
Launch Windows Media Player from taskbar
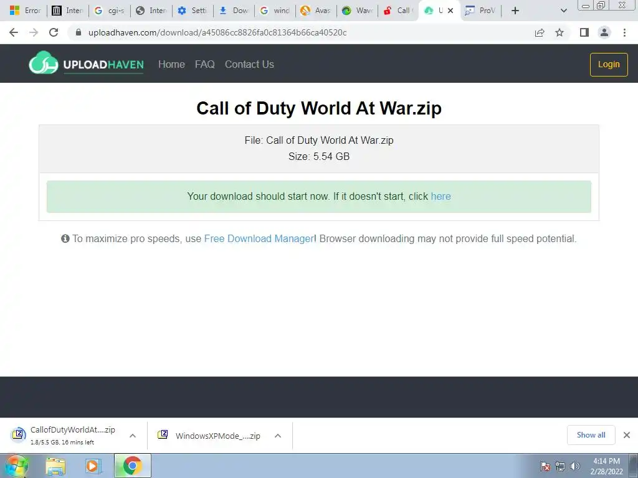tap(93, 466)
